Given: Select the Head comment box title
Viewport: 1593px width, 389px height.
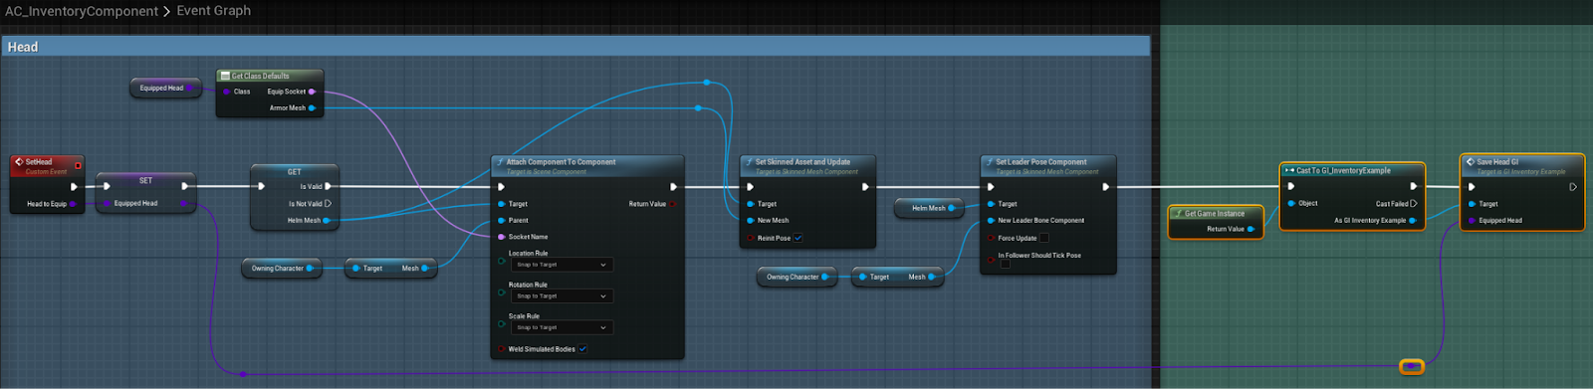Looking at the screenshot, I should [23, 47].
